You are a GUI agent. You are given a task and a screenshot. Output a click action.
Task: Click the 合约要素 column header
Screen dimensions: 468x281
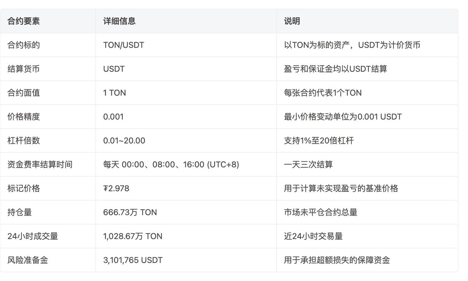(23, 21)
